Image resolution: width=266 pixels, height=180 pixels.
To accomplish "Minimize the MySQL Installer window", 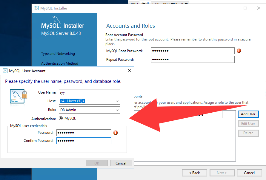I will 232,8.
